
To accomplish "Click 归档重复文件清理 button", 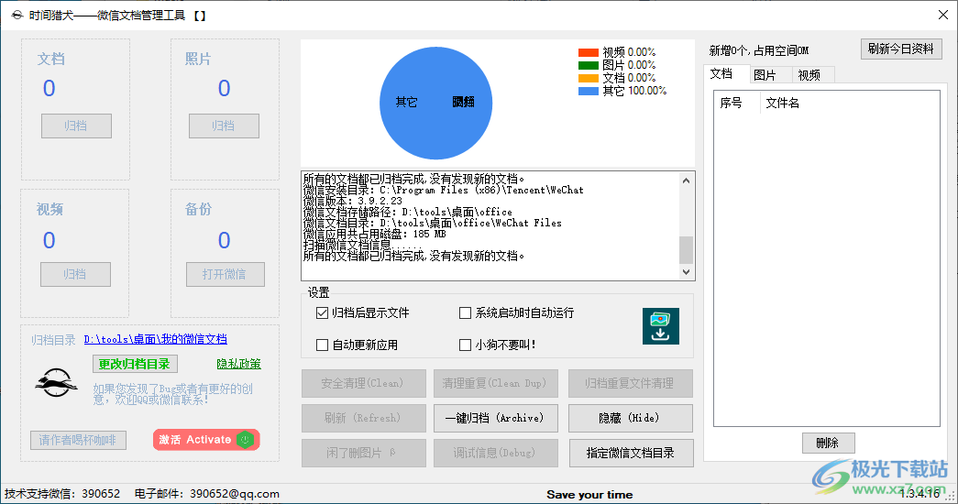I will (630, 384).
